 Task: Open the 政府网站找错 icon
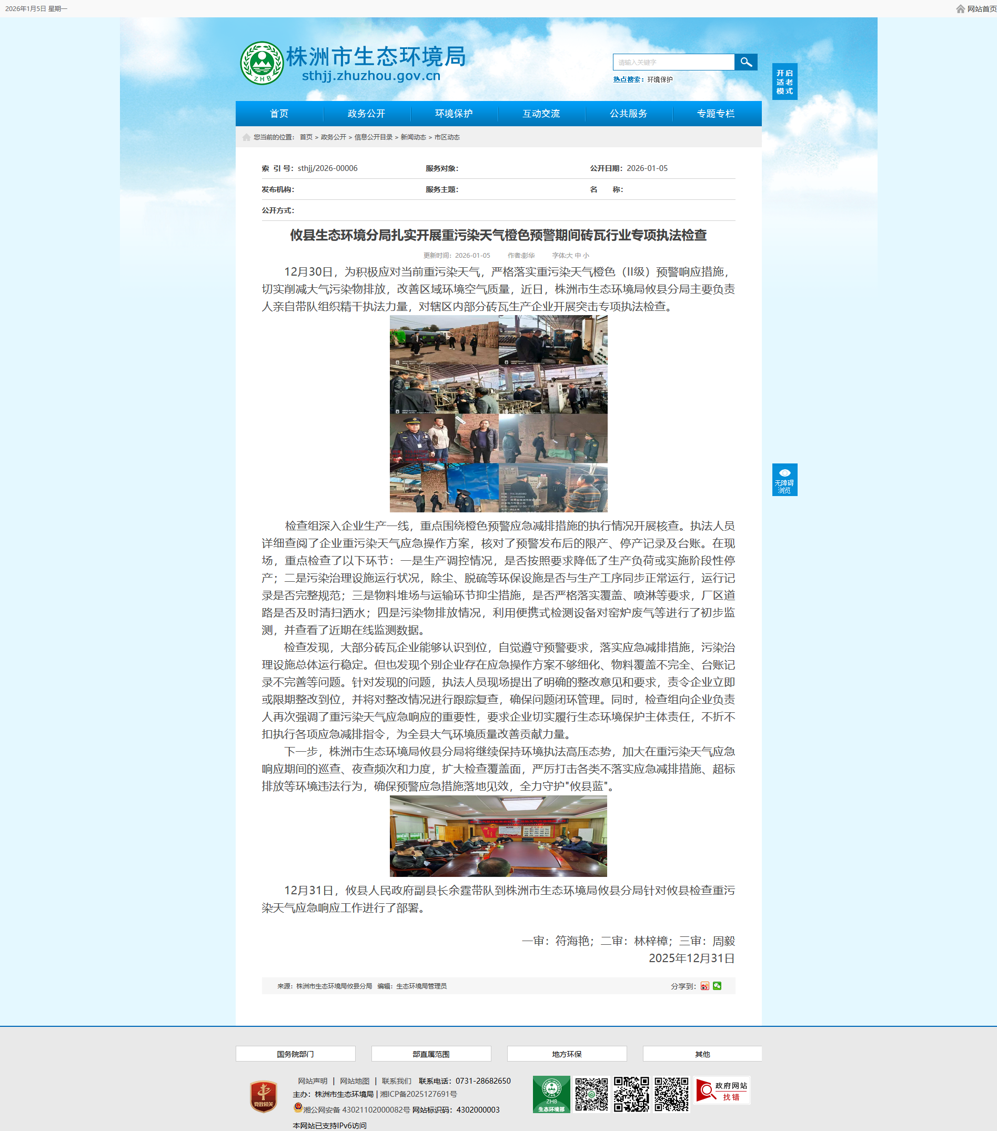click(x=721, y=1091)
